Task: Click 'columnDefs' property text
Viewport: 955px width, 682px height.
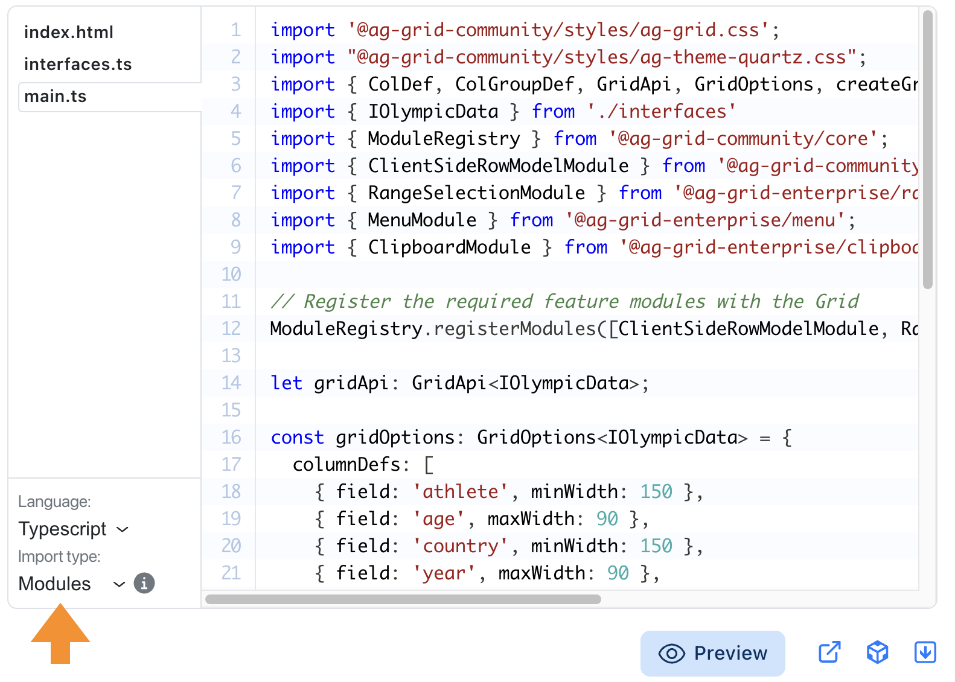Action: coord(347,464)
